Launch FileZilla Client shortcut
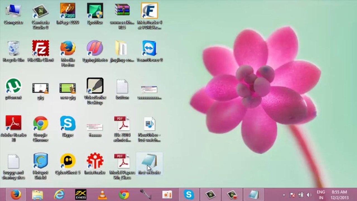Image resolution: width=357 pixels, height=201 pixels. 40,51
